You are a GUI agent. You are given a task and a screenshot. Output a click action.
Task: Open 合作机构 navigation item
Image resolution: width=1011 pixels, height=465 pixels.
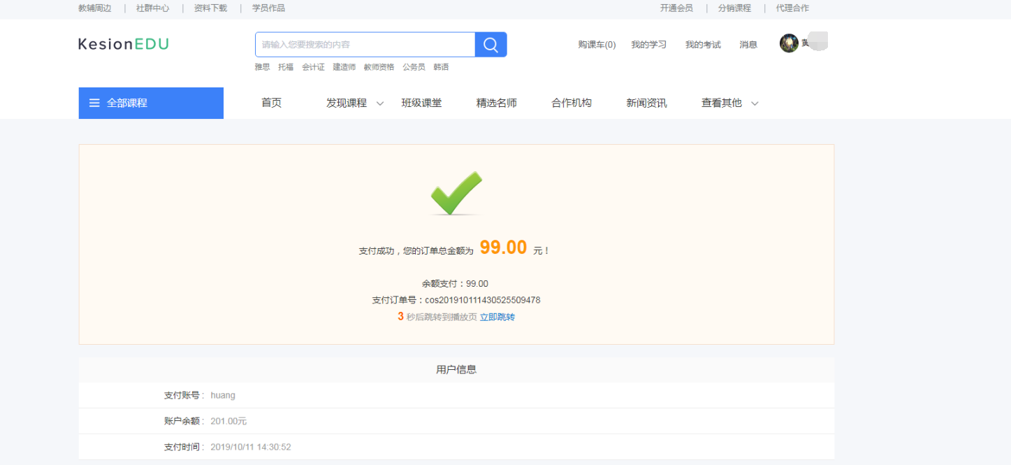point(572,103)
